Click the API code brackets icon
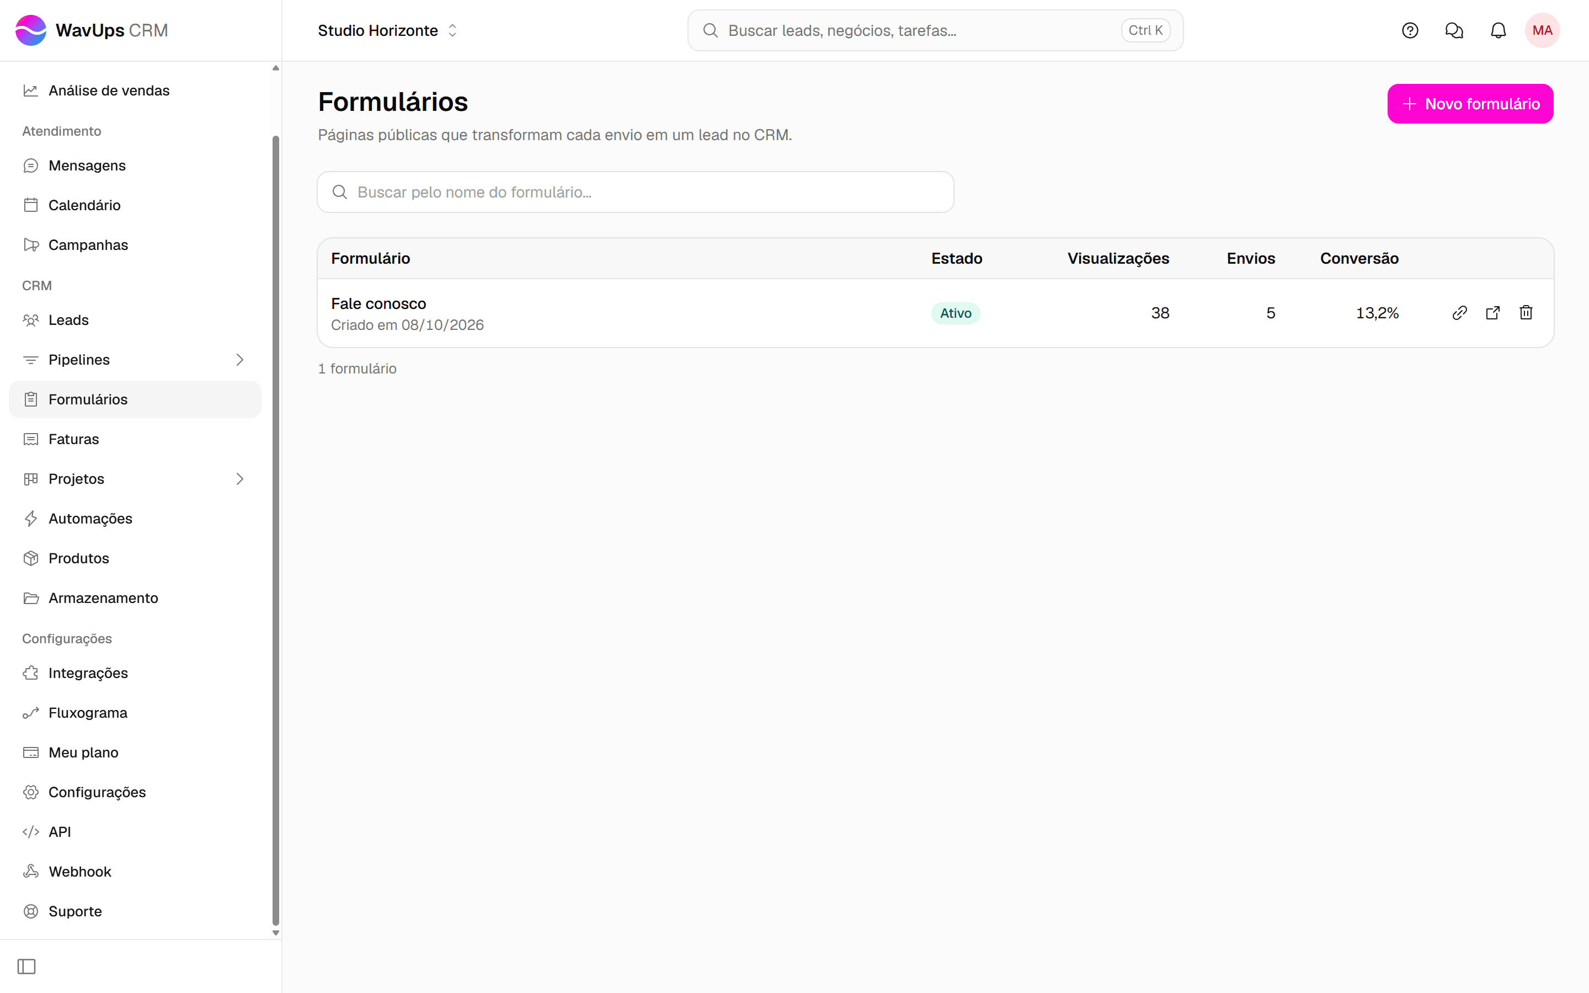This screenshot has width=1589, height=993. (x=31, y=832)
